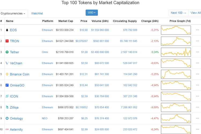Open the Zilliqa token link

click(x=14, y=108)
